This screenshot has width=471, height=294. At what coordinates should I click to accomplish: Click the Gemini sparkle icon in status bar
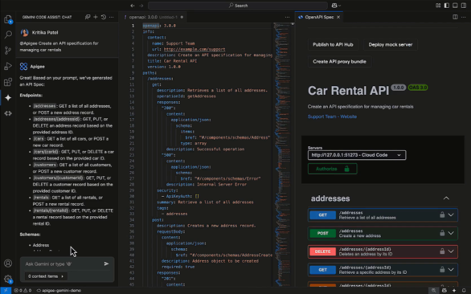point(454,290)
